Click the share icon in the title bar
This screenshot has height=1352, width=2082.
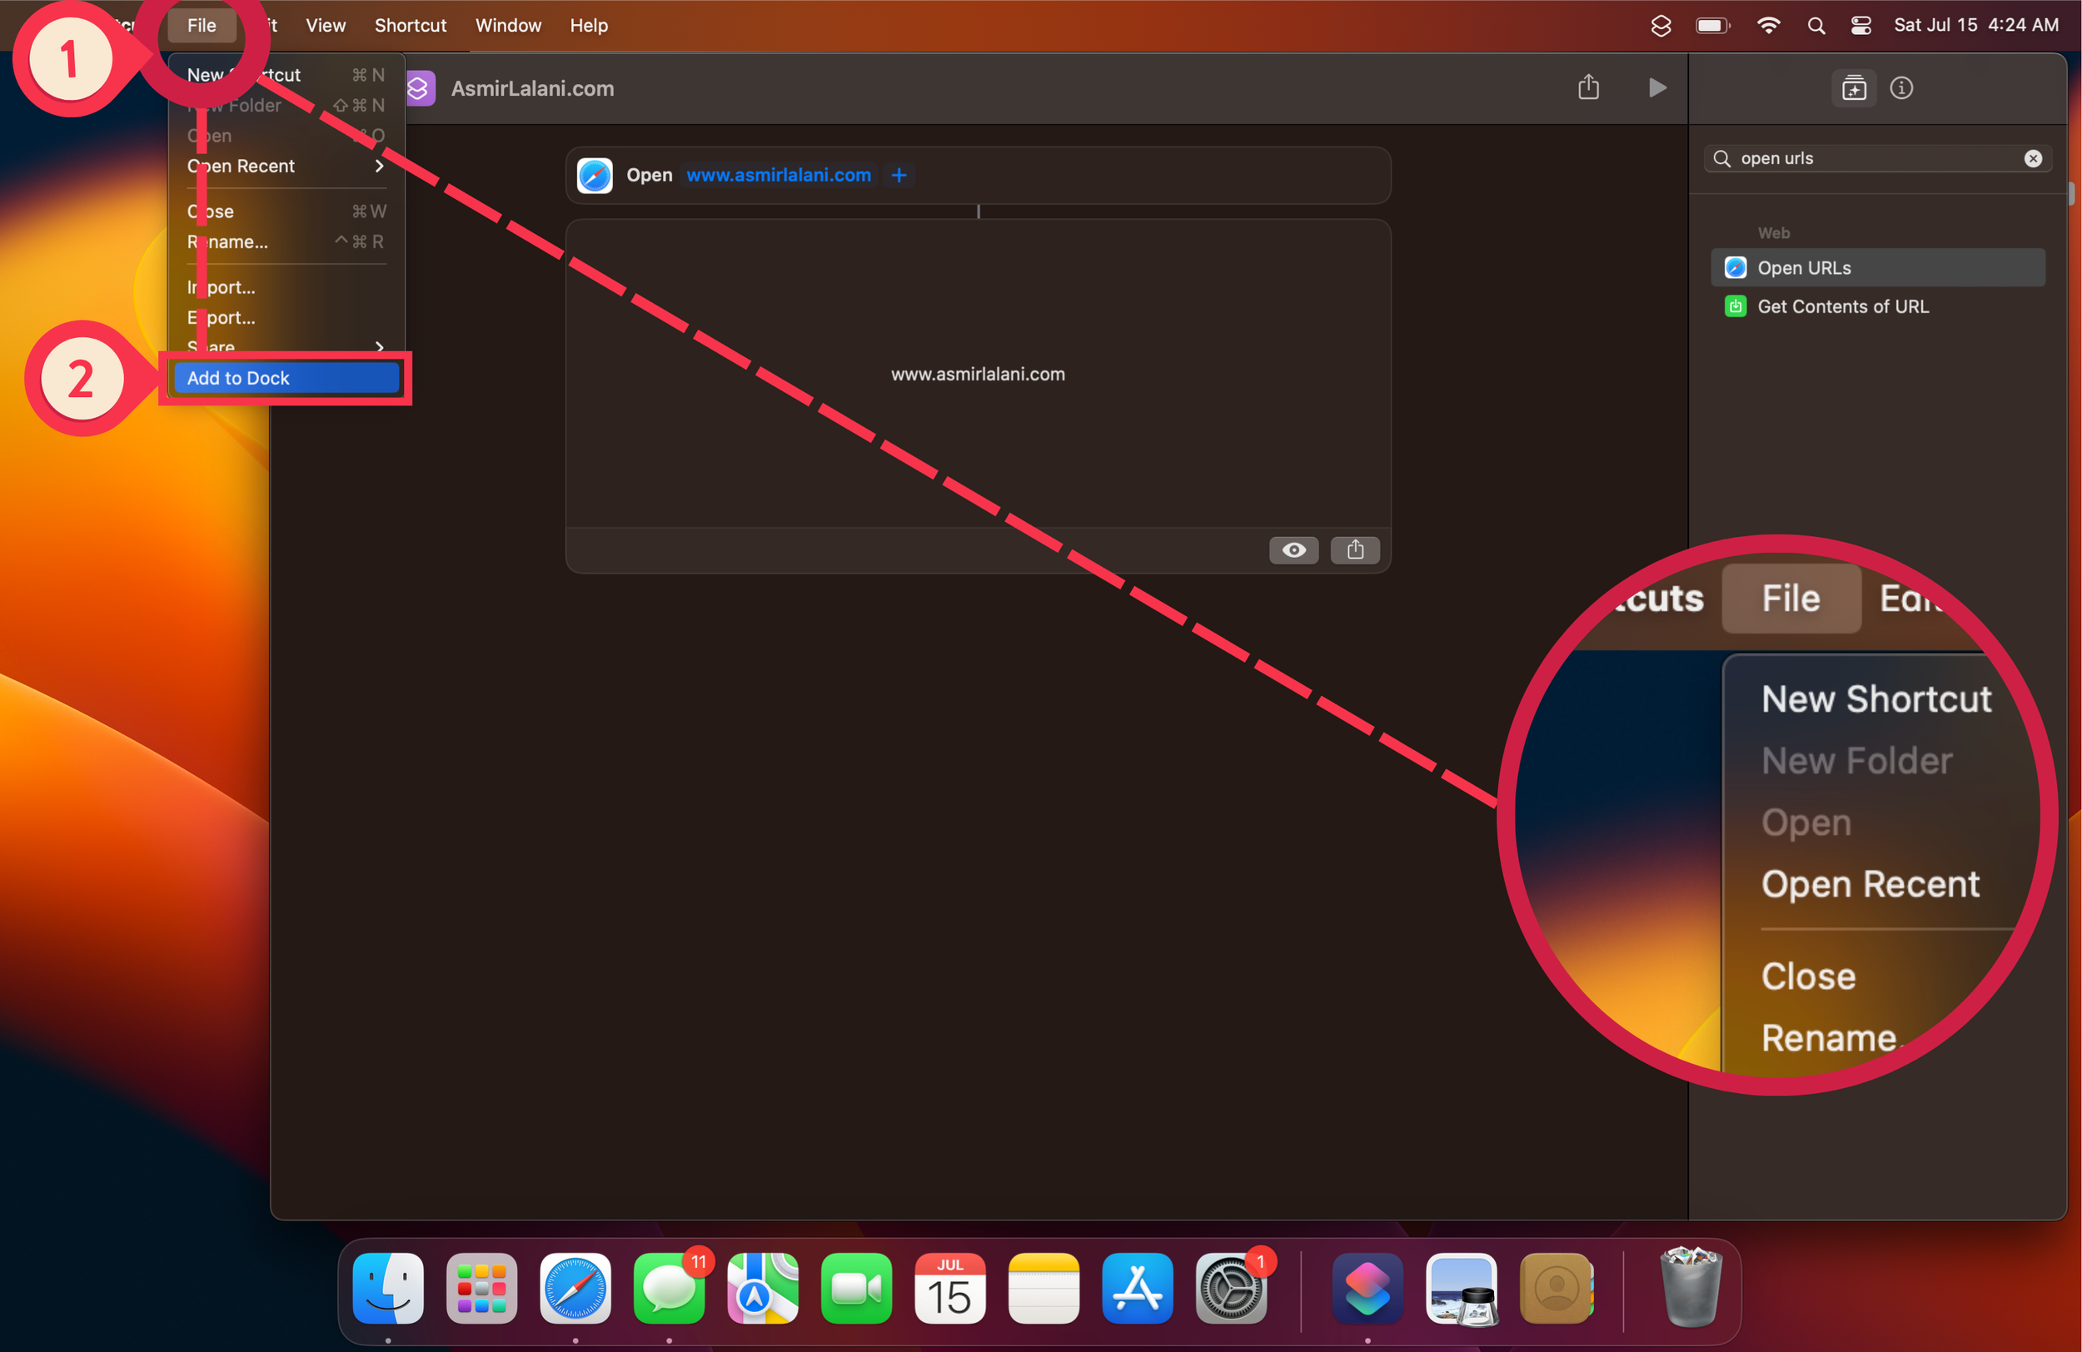click(1588, 88)
